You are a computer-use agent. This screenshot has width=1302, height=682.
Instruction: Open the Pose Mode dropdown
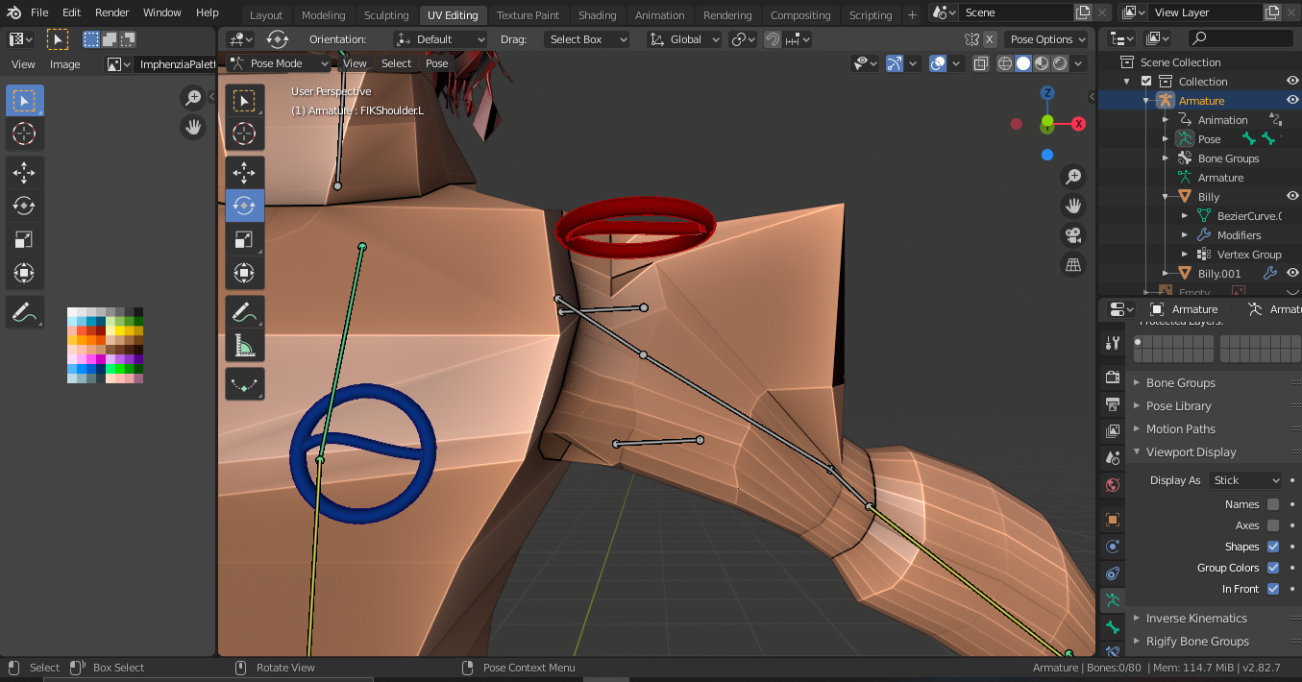(x=279, y=63)
